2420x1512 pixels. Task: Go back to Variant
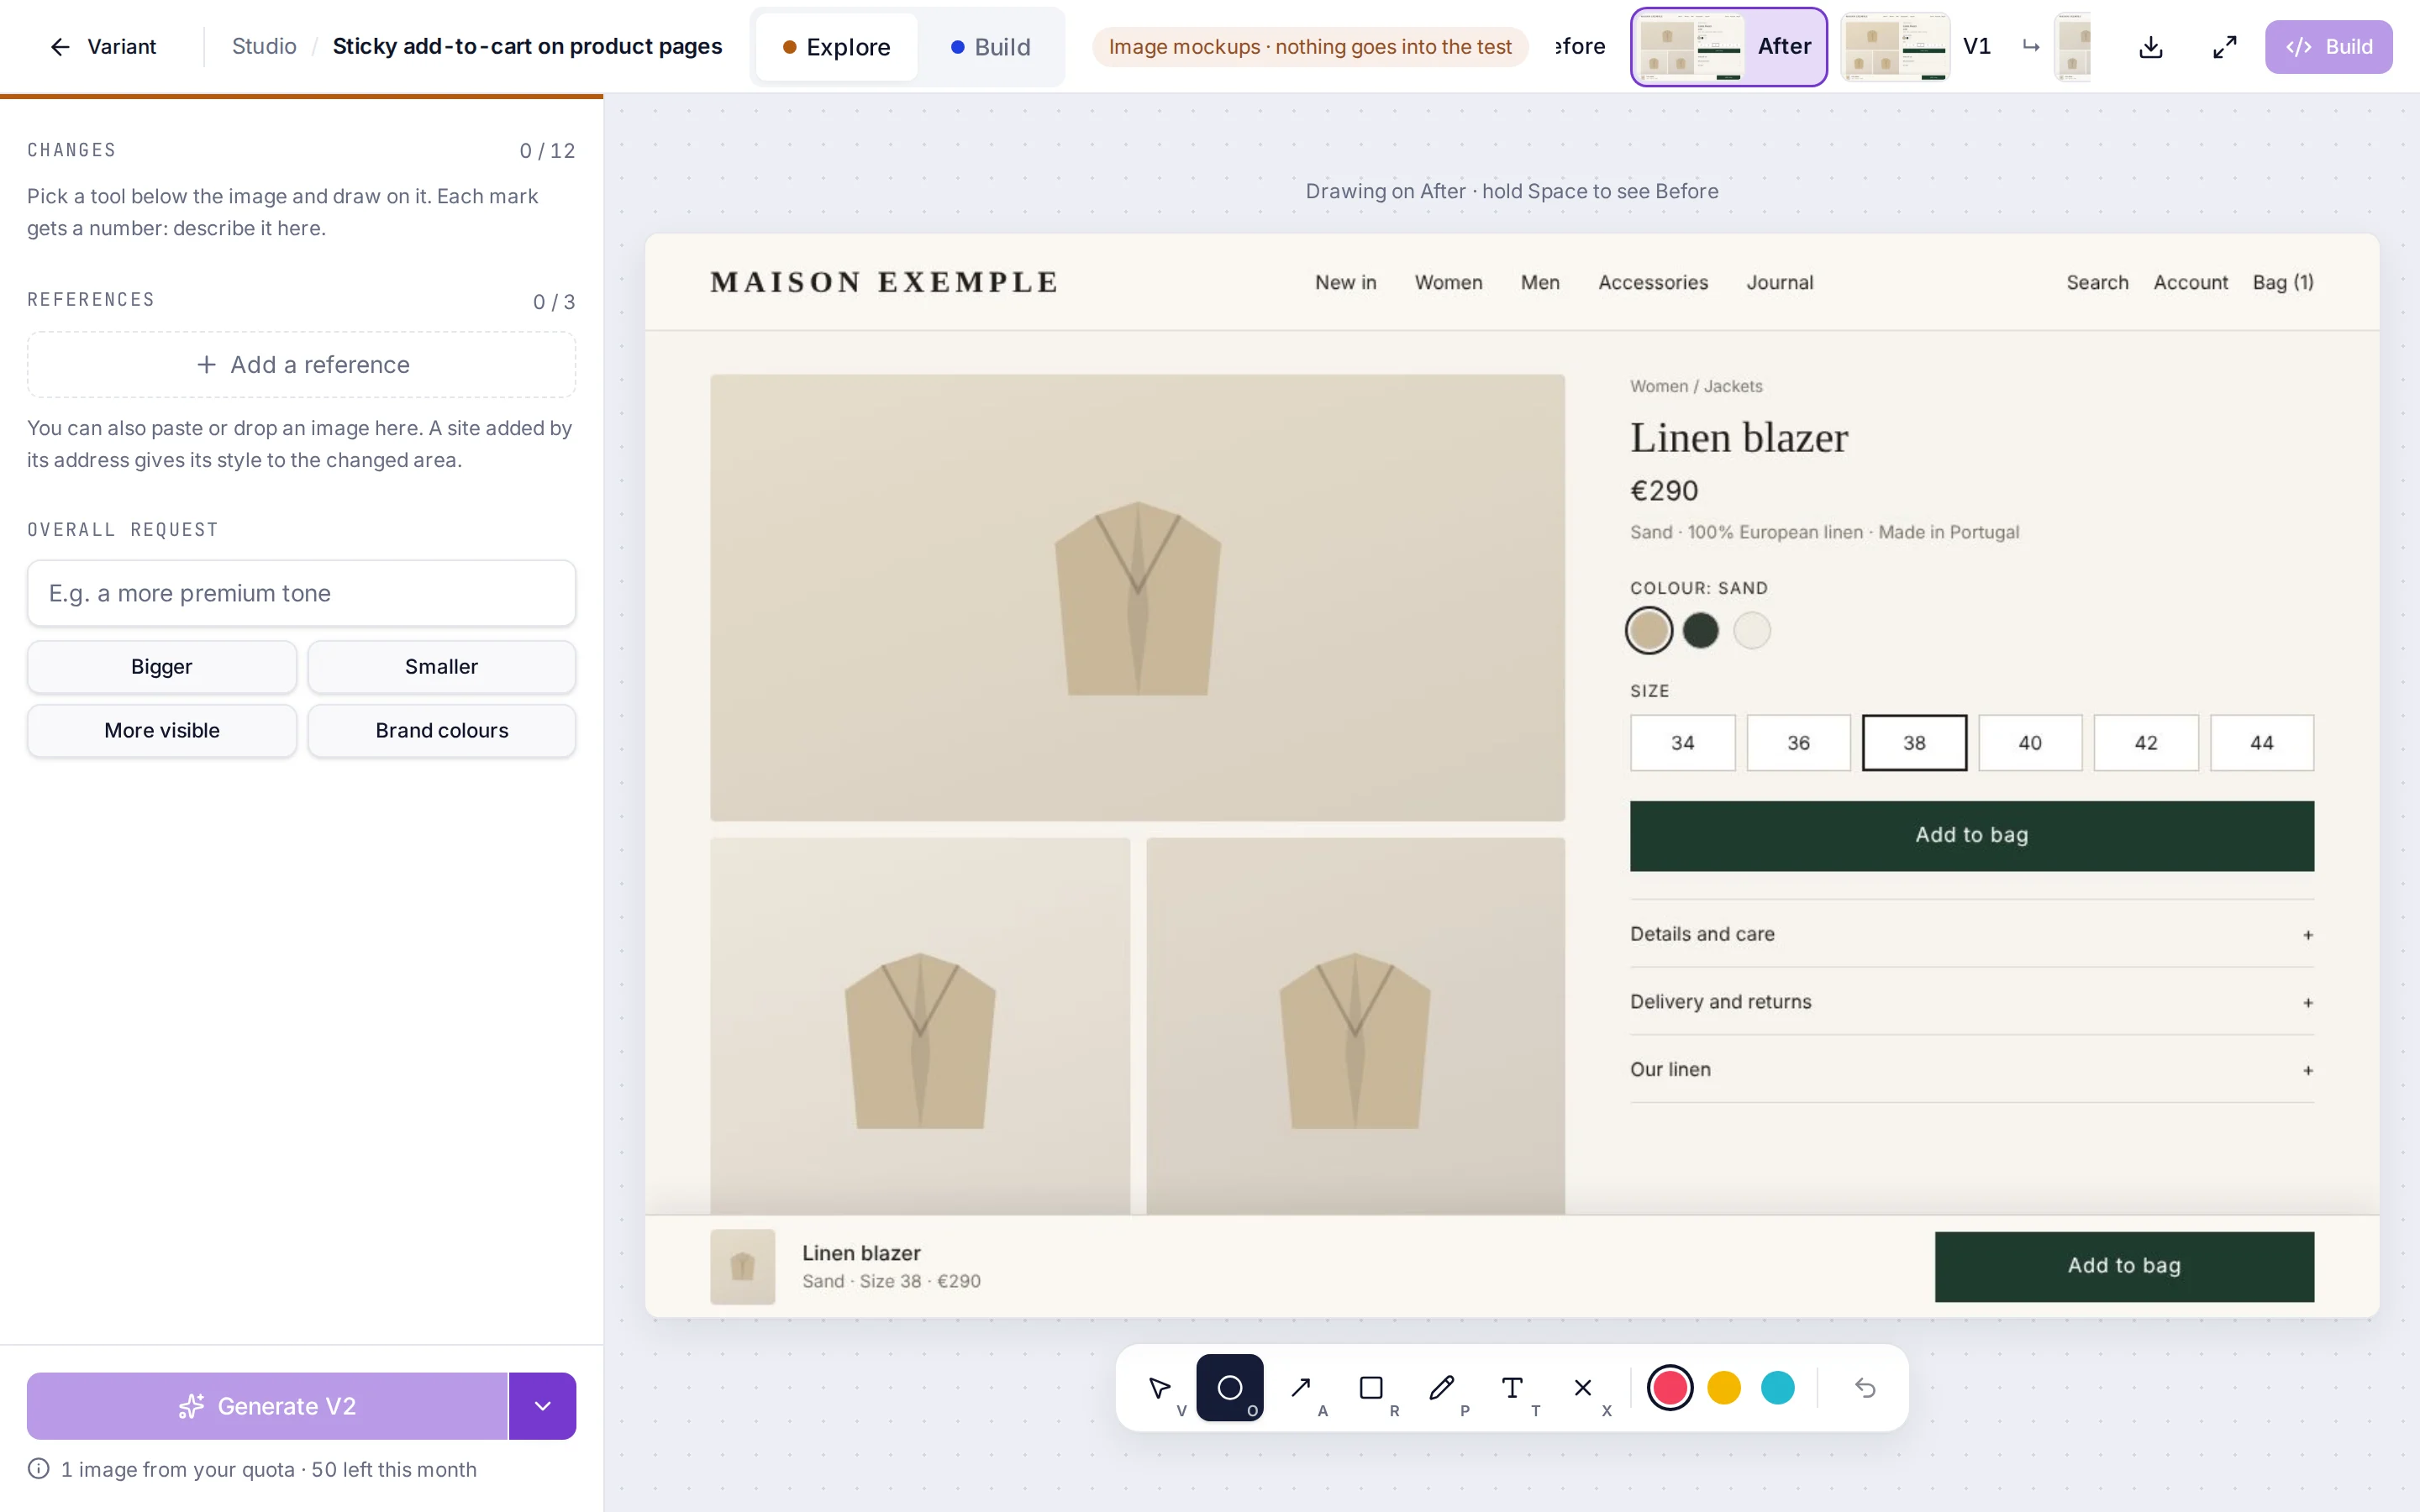[x=102, y=47]
